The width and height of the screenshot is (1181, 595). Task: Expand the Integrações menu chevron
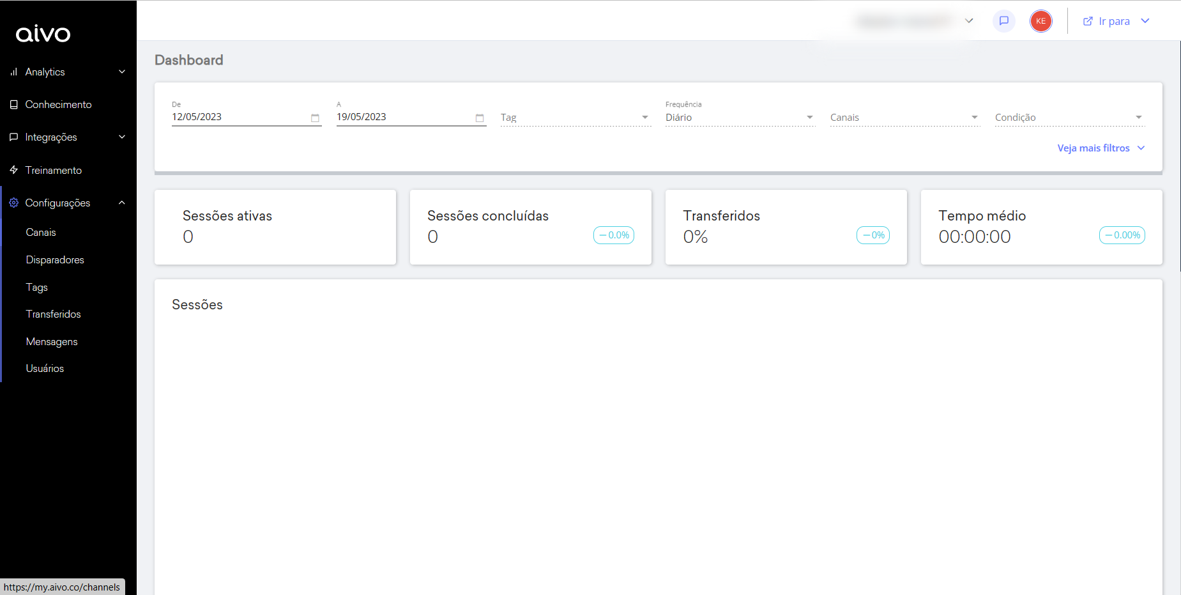tap(122, 137)
